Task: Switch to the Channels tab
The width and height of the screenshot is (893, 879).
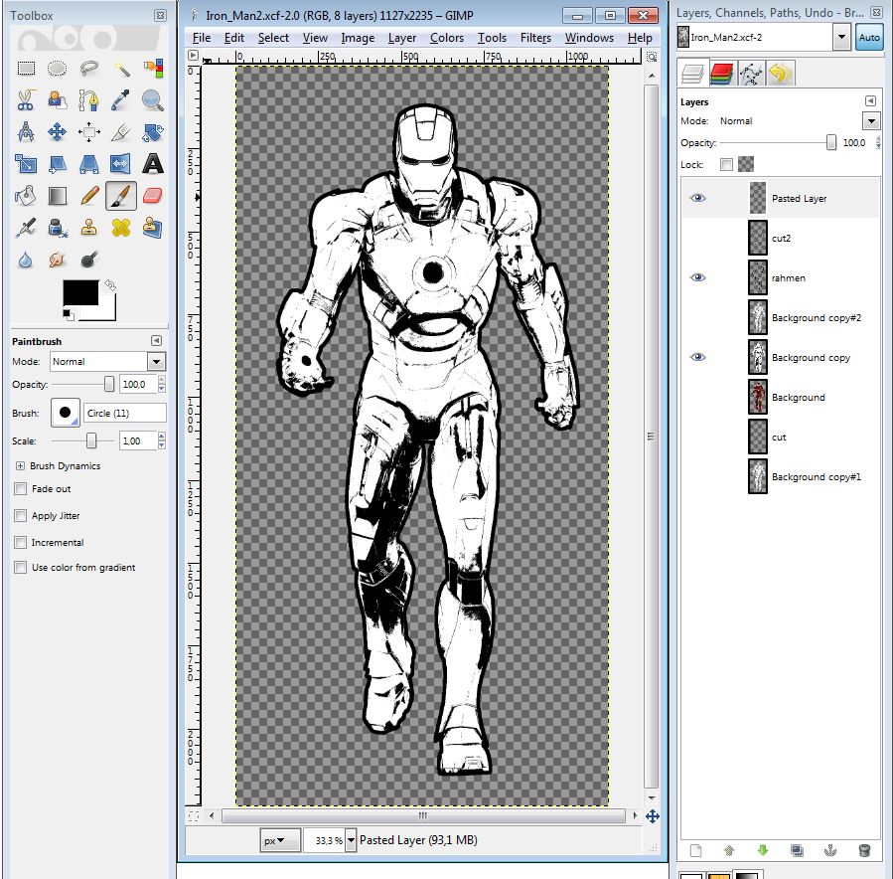Action: [721, 74]
